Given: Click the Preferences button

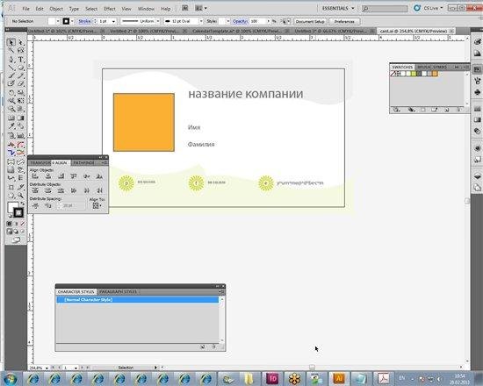Looking at the screenshot, I should pyautogui.click(x=344, y=22).
